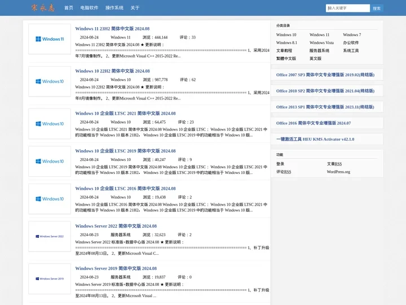Open the 电脑软件 menu item
This screenshot has width=406, height=305.
[x=89, y=8]
